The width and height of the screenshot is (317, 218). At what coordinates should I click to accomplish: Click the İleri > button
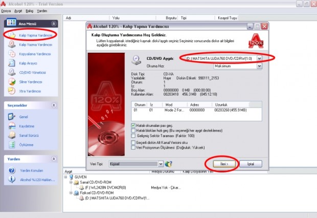pos(224,164)
